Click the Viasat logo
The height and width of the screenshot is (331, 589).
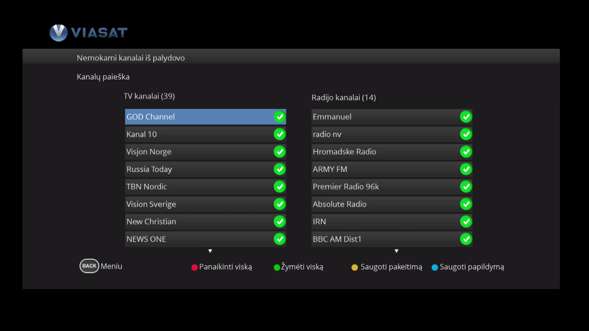(89, 32)
